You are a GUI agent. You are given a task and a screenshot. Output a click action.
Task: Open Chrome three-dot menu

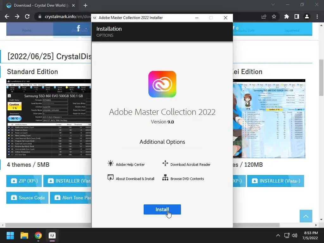click(317, 16)
